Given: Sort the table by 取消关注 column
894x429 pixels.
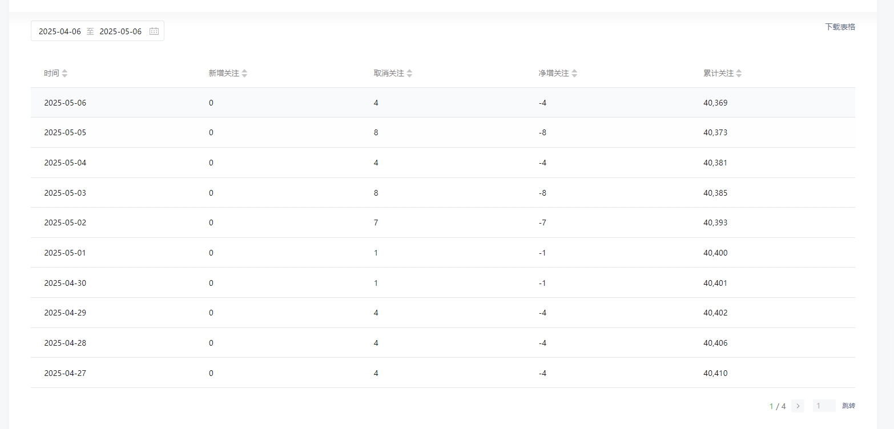Looking at the screenshot, I should 409,74.
